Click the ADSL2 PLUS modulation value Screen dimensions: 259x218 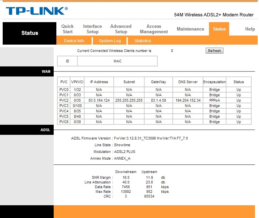[x=124, y=152]
